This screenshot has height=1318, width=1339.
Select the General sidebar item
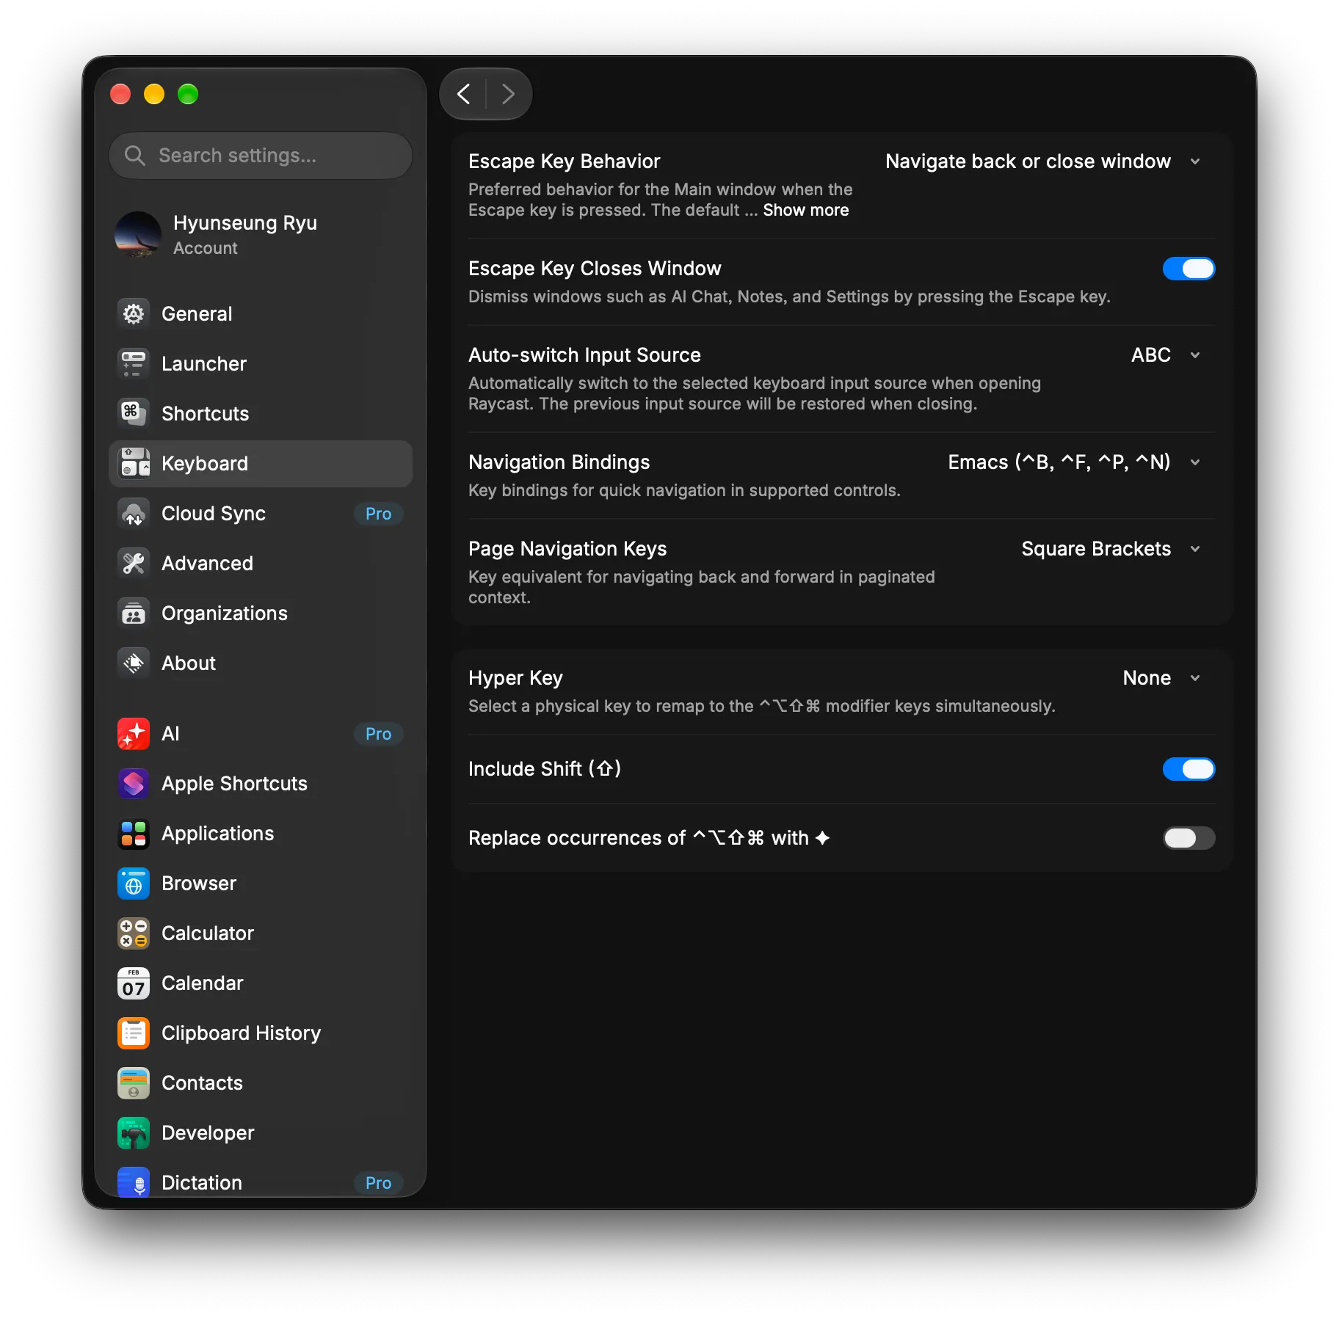pyautogui.click(x=261, y=314)
